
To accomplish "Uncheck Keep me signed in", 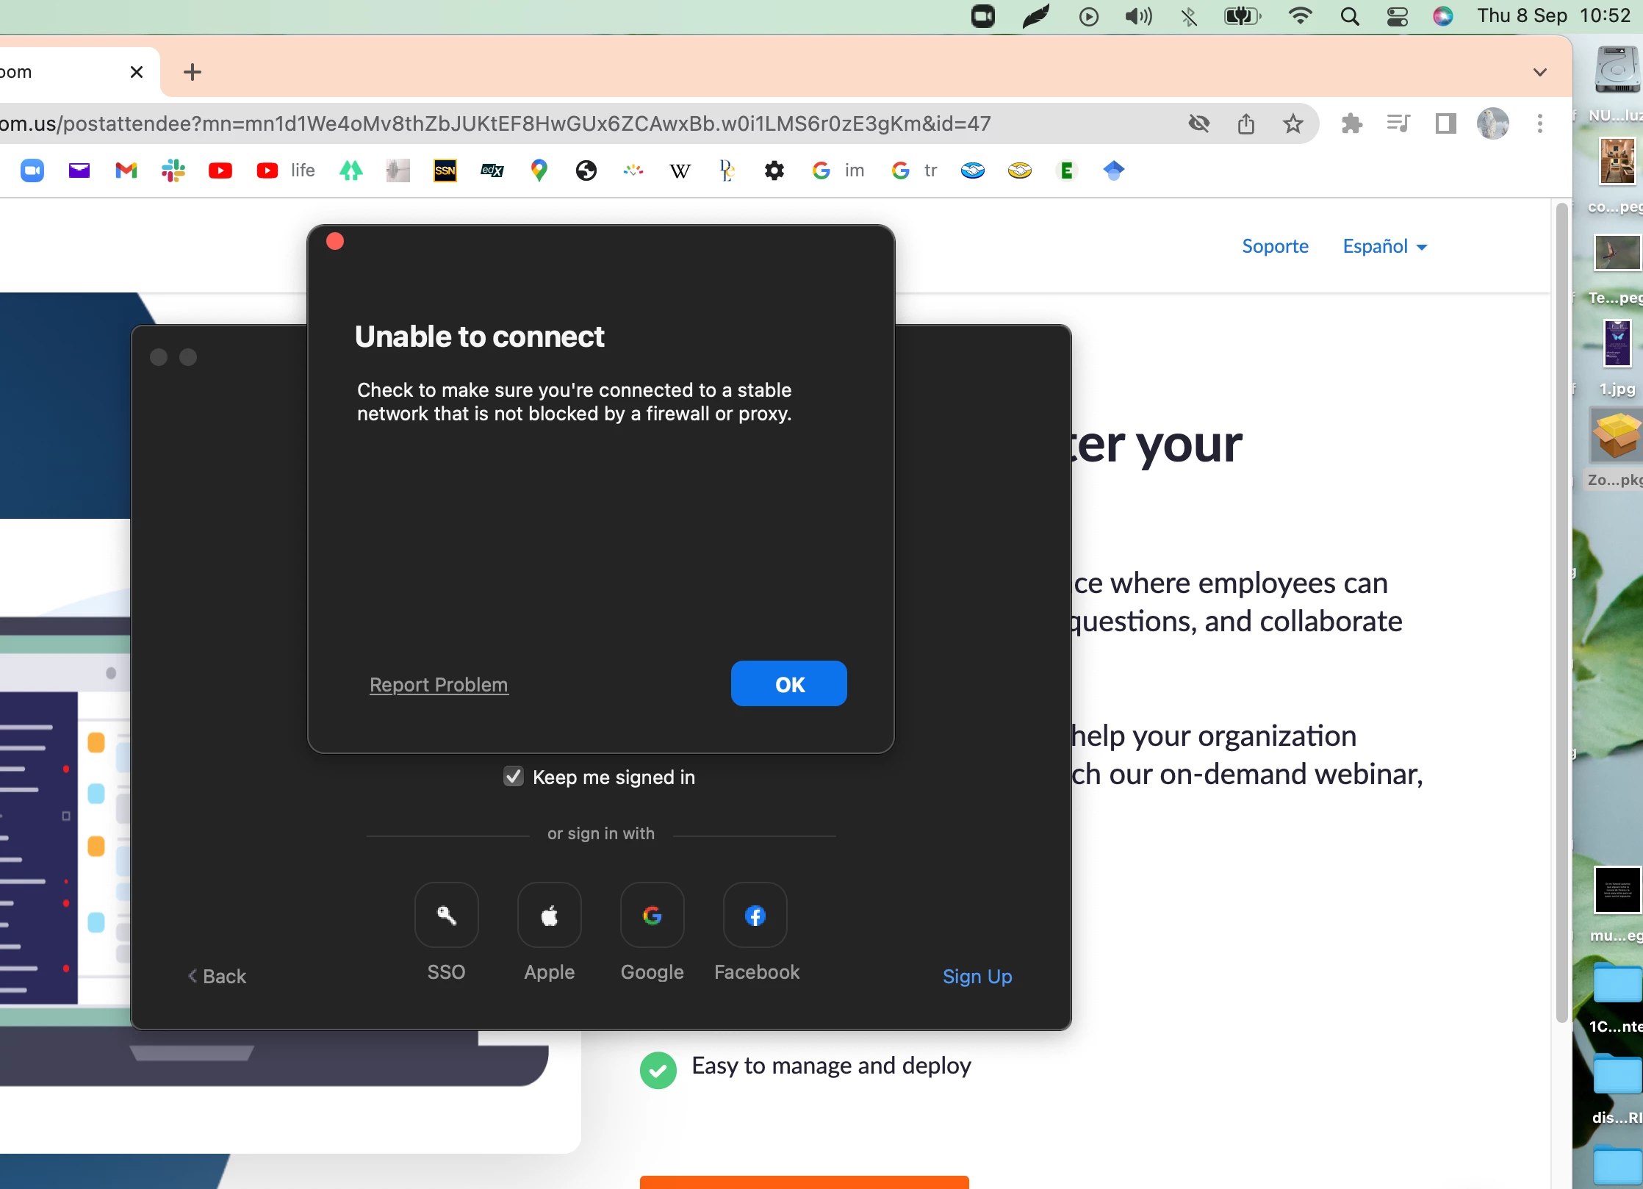I will point(513,777).
